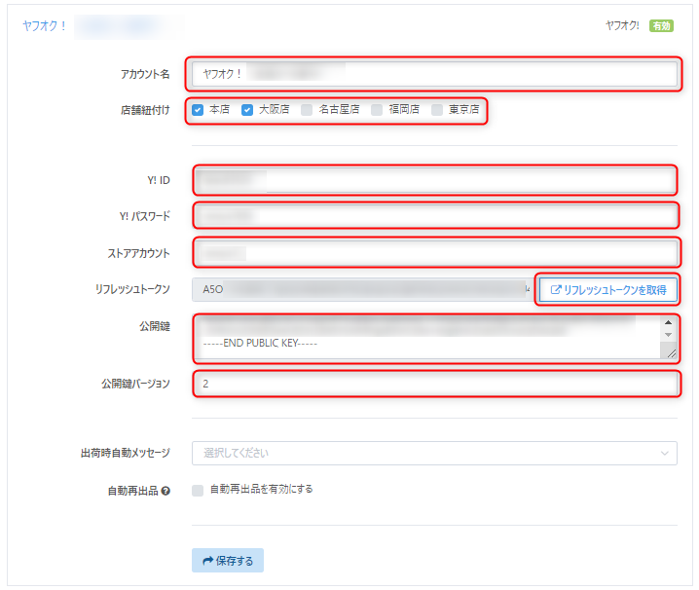699x590 pixels.
Task: Click リフレッシュトークンを取得 button
Action: (x=608, y=290)
